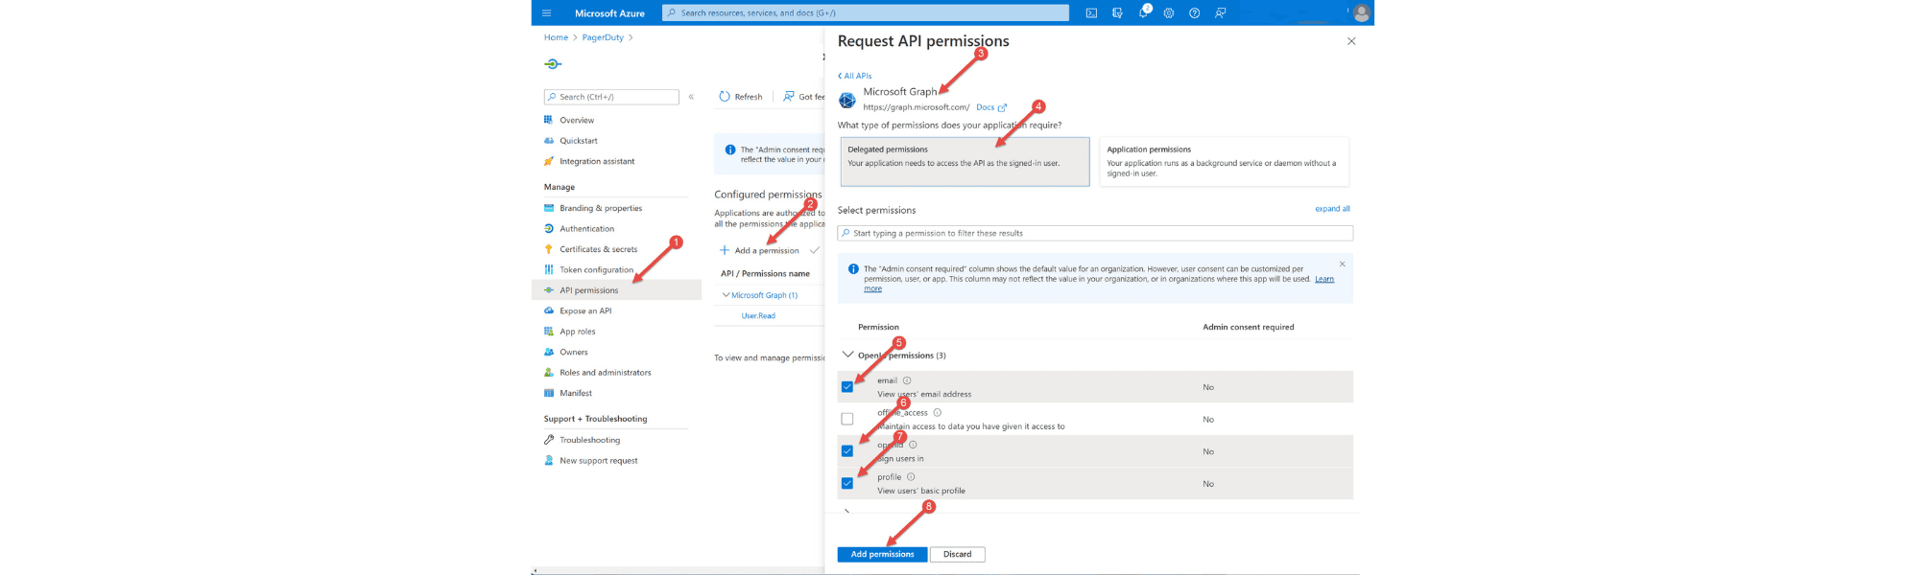Click the Add permissions button
The image size is (1906, 575).
pos(882,554)
